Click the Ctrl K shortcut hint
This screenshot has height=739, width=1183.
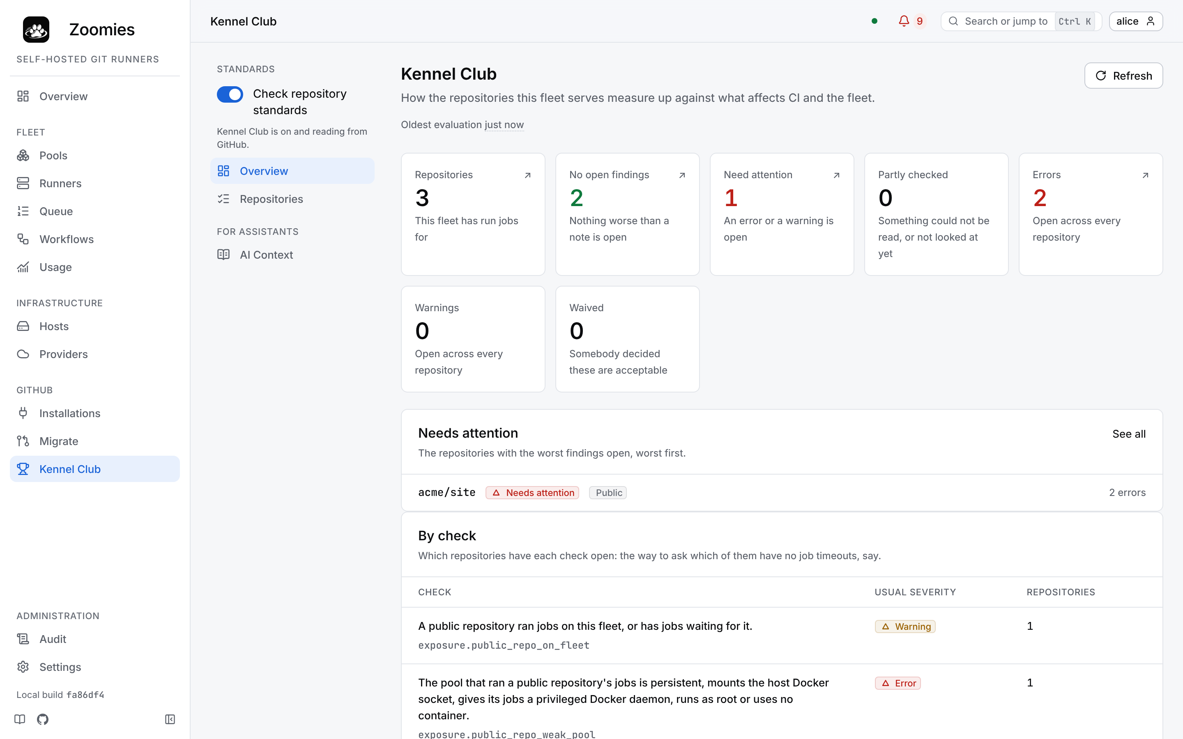[x=1075, y=21]
